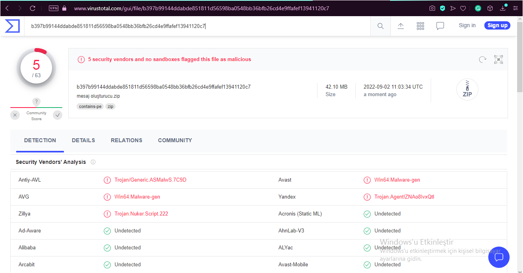Open the Grammarly extension icon
The image size is (523, 273).
[x=478, y=8]
